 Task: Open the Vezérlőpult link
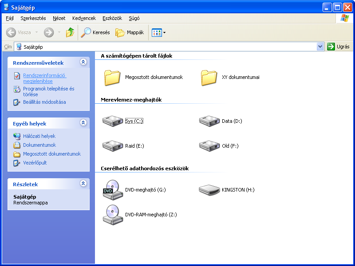coord(35,163)
